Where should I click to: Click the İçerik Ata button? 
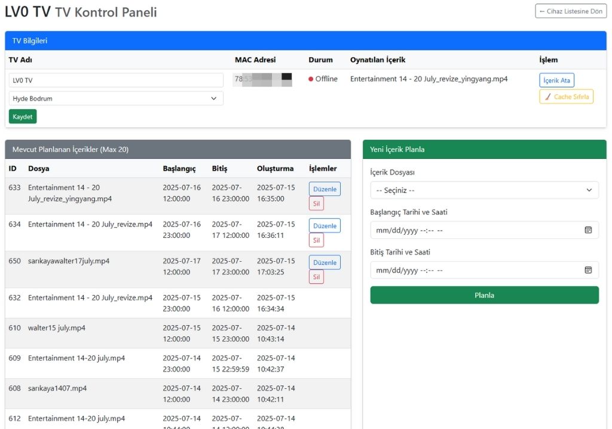click(x=556, y=80)
